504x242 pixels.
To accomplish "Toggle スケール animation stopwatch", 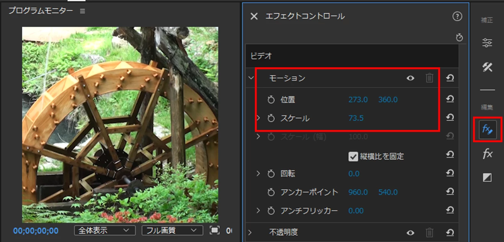I will pos(271,119).
